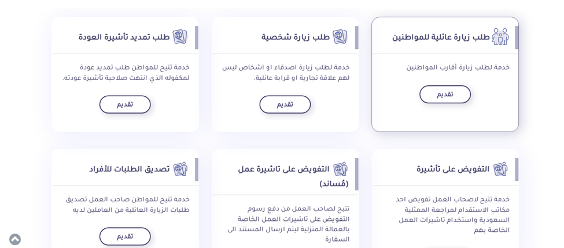Click the passport icon beside تصديق الطلبات للأفراد
The image size is (564, 248).
180,169
